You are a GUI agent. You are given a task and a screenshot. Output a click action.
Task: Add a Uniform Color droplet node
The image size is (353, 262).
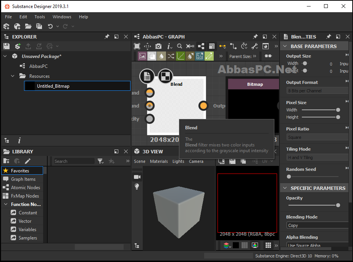coord(161,56)
